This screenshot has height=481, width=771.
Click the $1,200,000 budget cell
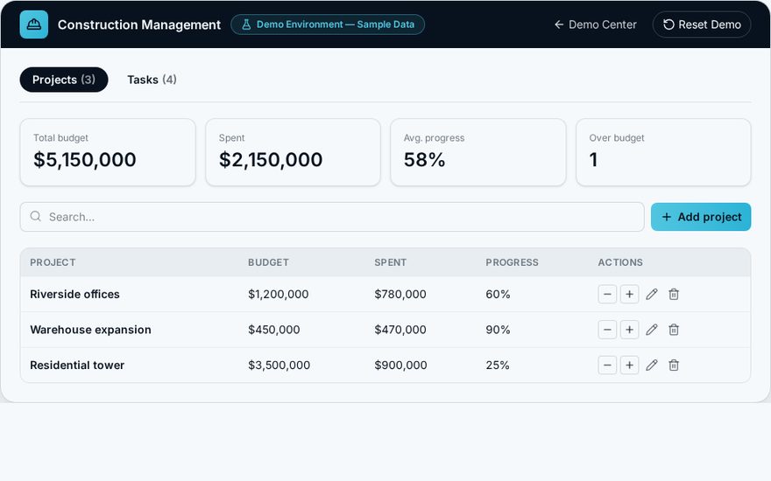tap(279, 295)
